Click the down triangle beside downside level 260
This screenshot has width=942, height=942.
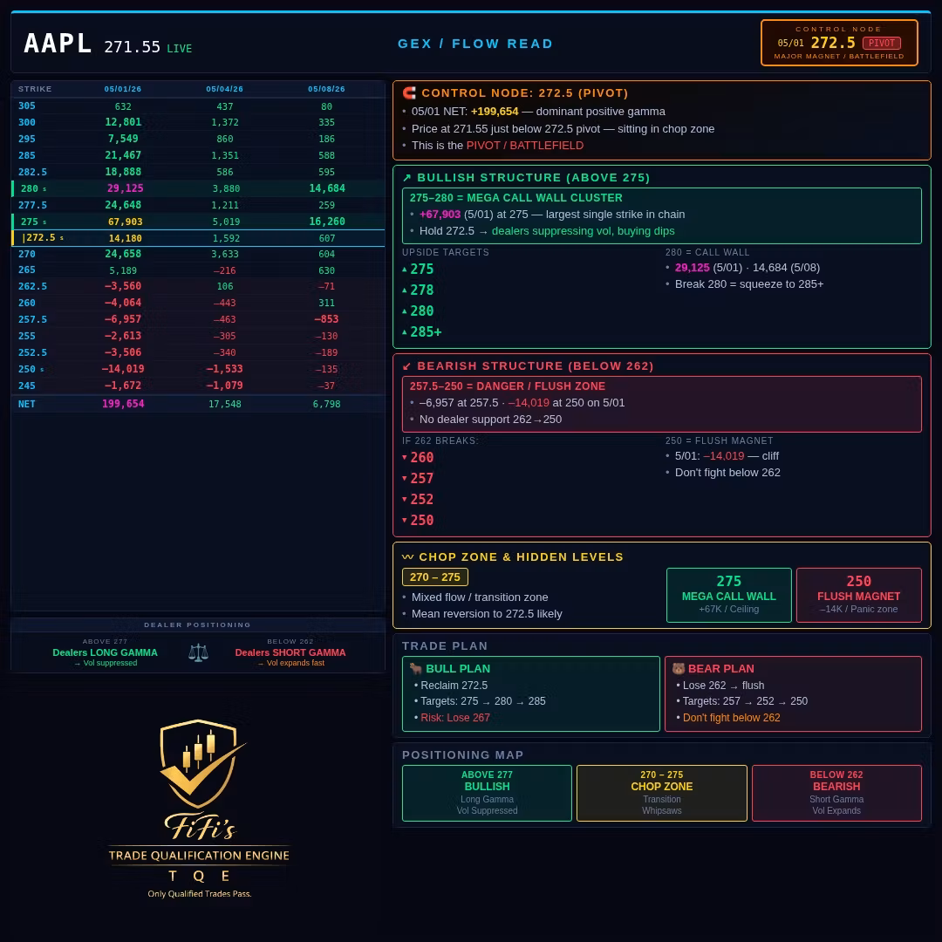point(405,457)
